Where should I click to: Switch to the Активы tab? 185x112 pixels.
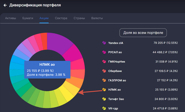coord(11,18)
